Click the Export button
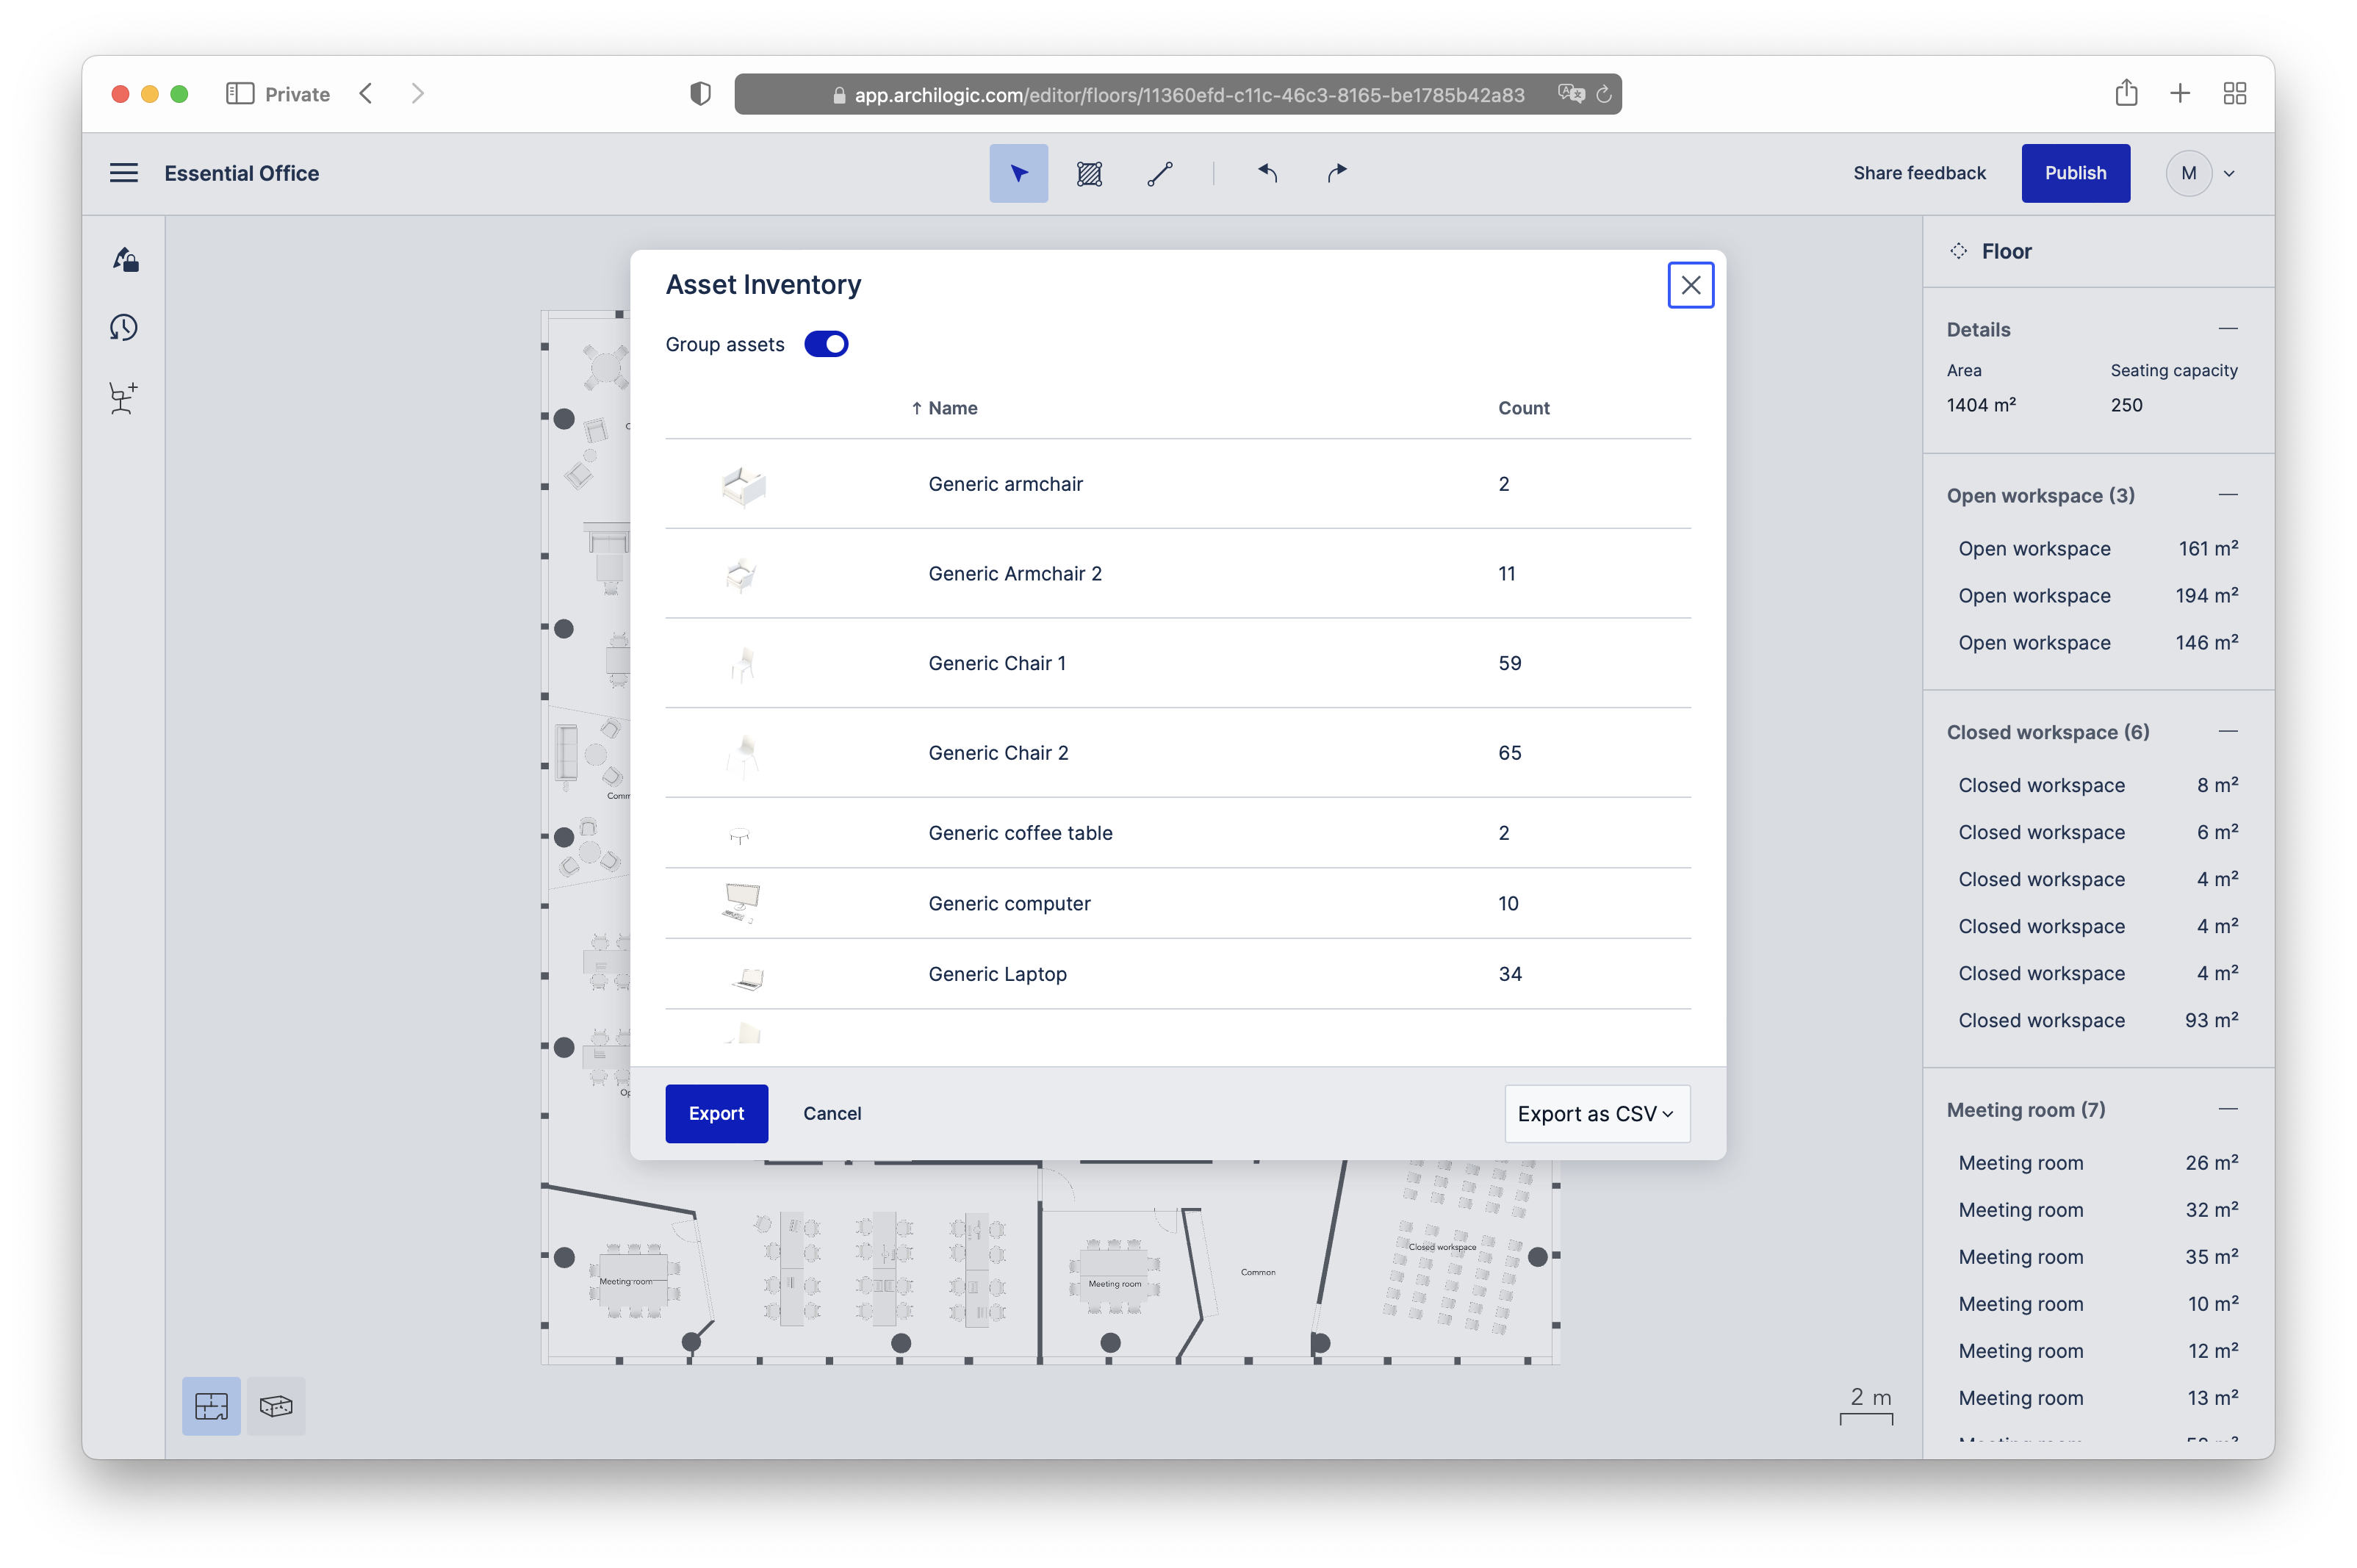2357x1568 pixels. point(716,1113)
